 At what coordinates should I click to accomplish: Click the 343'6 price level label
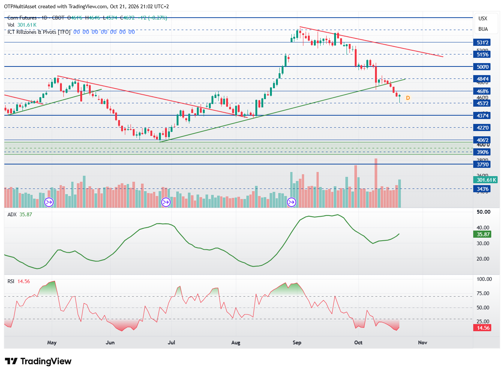pyautogui.click(x=482, y=189)
